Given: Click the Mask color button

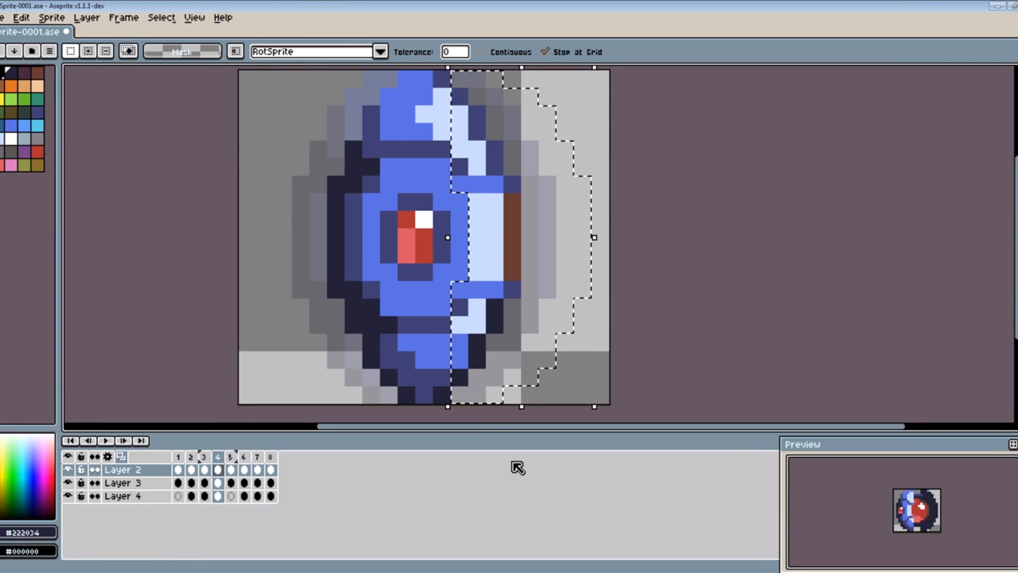Looking at the screenshot, I should (182, 51).
